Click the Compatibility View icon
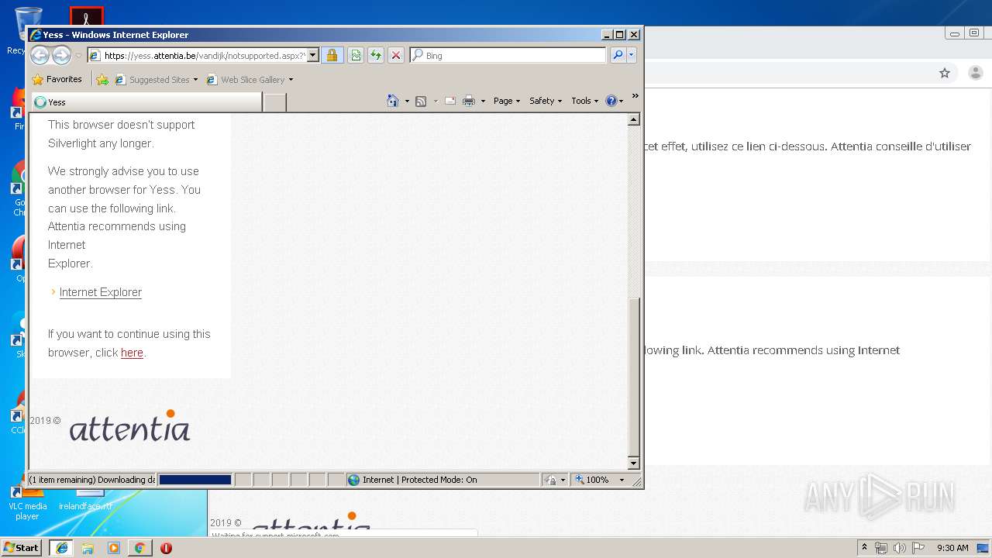Screen dimensions: 992x558 [x=356, y=55]
